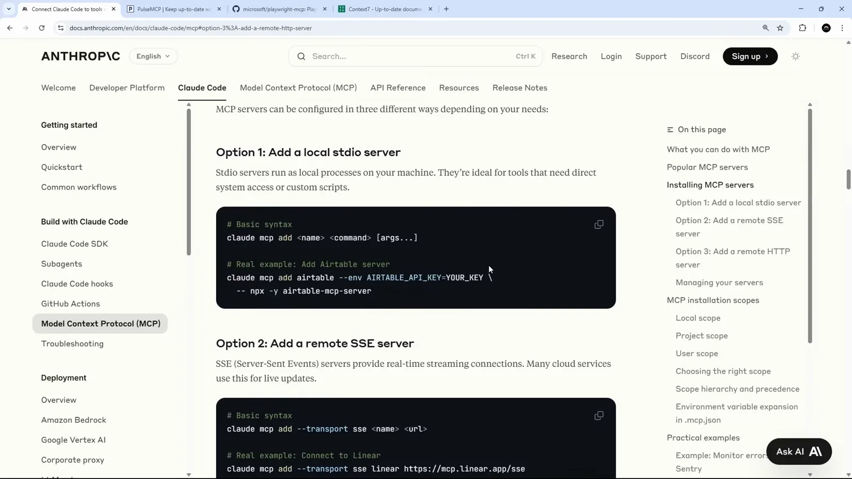Image resolution: width=852 pixels, height=479 pixels.
Task: Open the browser tab search chevron
Action: click(9, 9)
